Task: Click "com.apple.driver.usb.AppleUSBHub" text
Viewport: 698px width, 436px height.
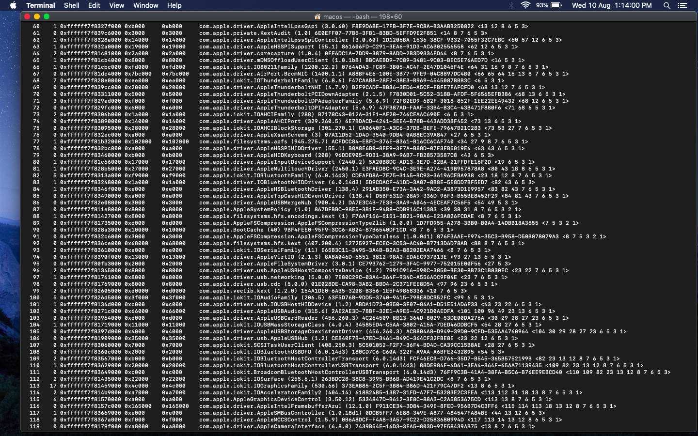Action: click(254, 338)
